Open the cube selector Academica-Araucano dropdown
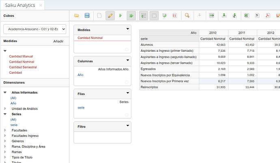This screenshot has height=163, width=280. [35, 29]
